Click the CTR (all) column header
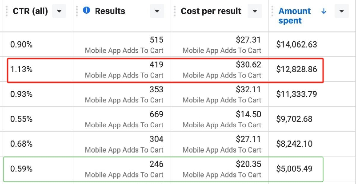 pyautogui.click(x=31, y=11)
